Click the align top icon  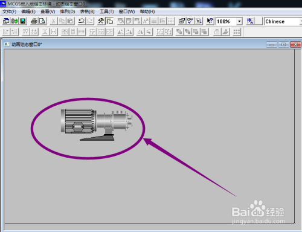pos(25,32)
